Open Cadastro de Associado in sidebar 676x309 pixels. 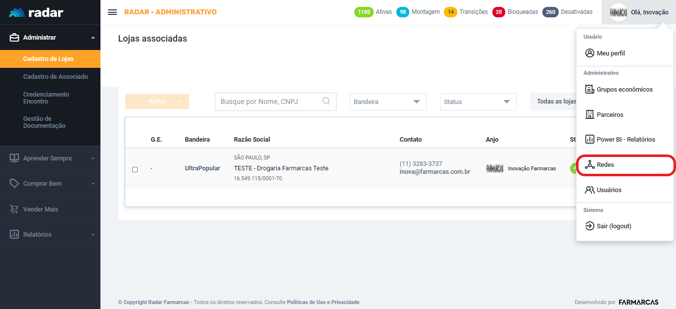click(x=55, y=77)
